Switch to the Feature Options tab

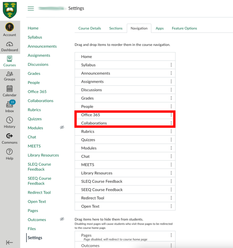click(x=184, y=28)
